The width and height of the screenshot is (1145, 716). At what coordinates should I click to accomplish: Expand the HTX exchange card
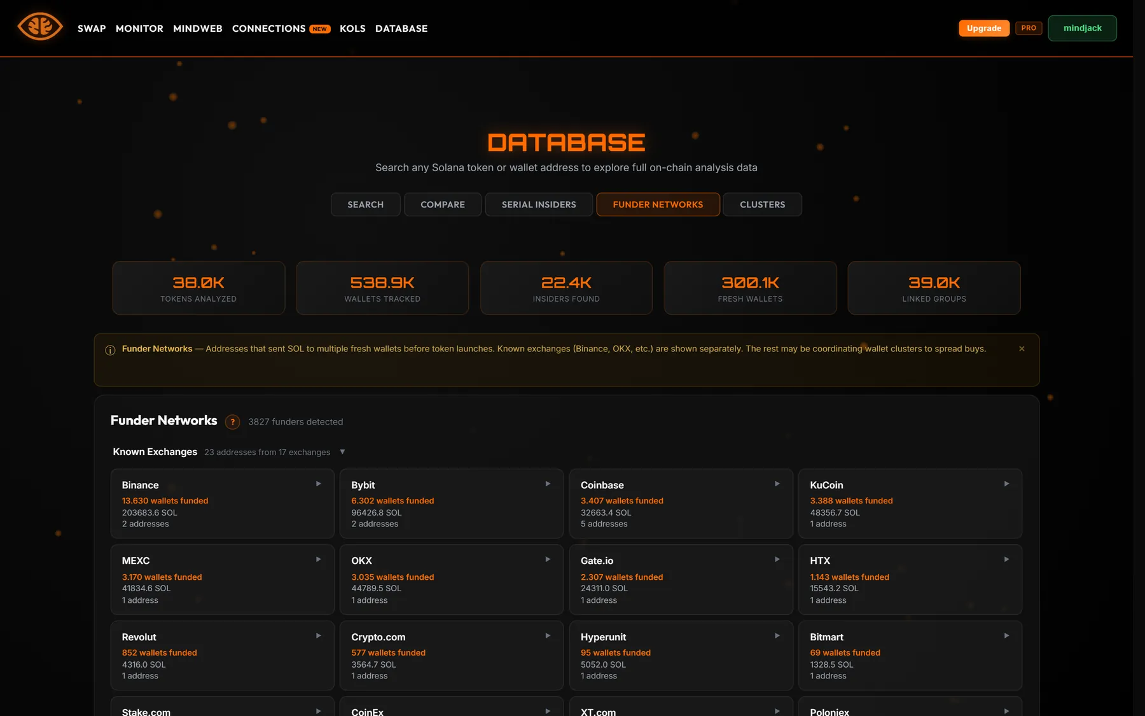pos(1006,559)
